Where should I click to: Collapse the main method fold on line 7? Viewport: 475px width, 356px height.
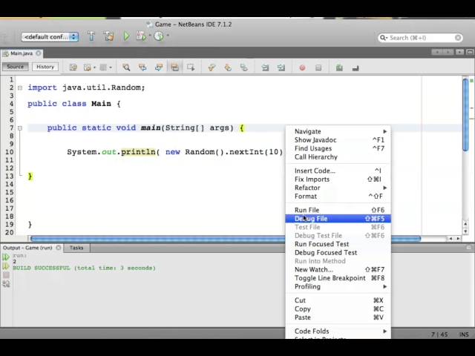pyautogui.click(x=20, y=128)
